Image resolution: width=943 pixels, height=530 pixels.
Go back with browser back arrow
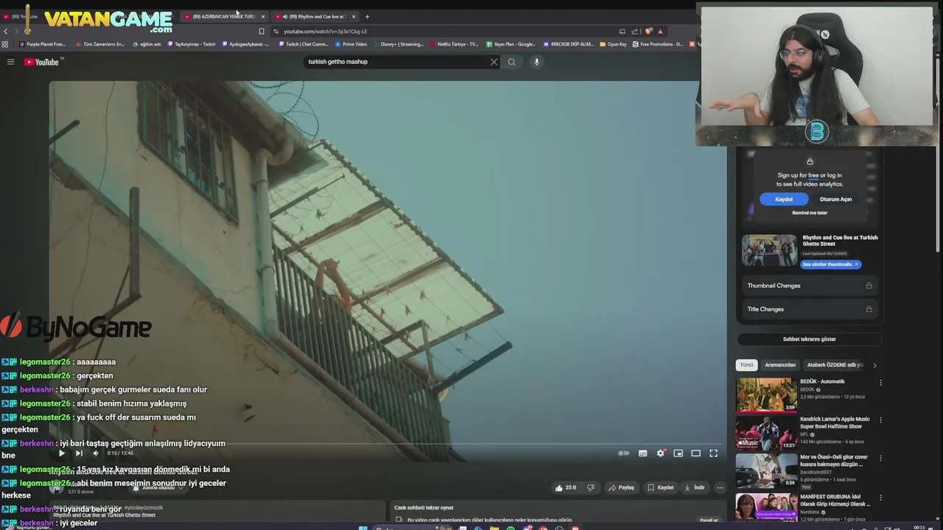pos(5,31)
